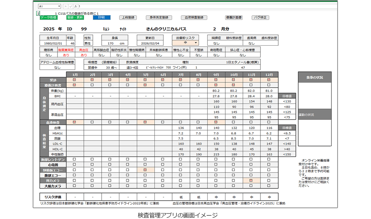
Task: Expand the 治療前リスク dropdown
Action: pos(196,43)
